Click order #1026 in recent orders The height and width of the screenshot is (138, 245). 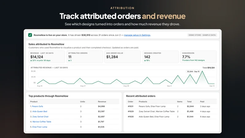click(131, 117)
